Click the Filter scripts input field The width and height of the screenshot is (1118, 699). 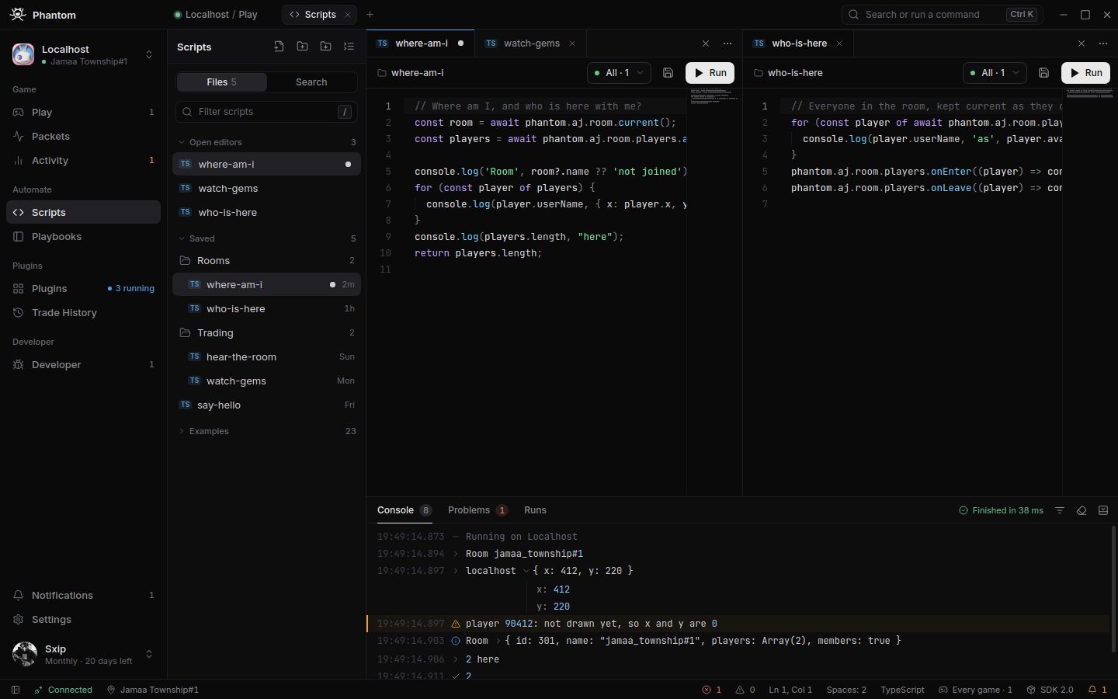(x=266, y=112)
